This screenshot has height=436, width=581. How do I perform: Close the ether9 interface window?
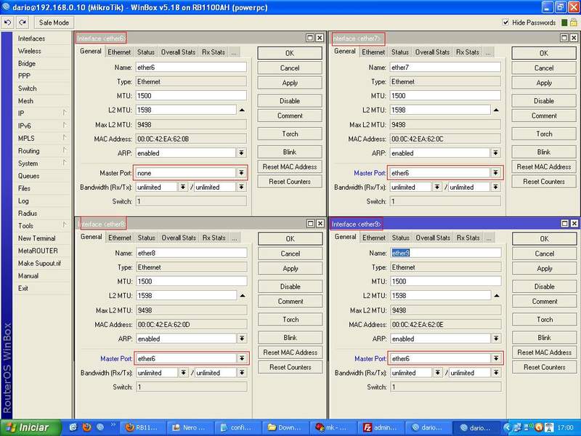click(574, 224)
